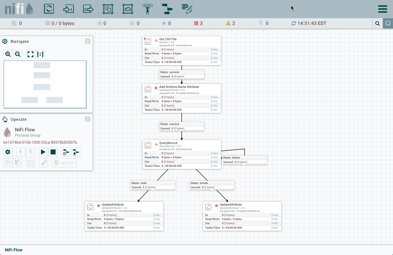Image resolution: width=393 pixels, height=255 pixels.
Task: Stop the flow with the stop button
Action: point(53,152)
